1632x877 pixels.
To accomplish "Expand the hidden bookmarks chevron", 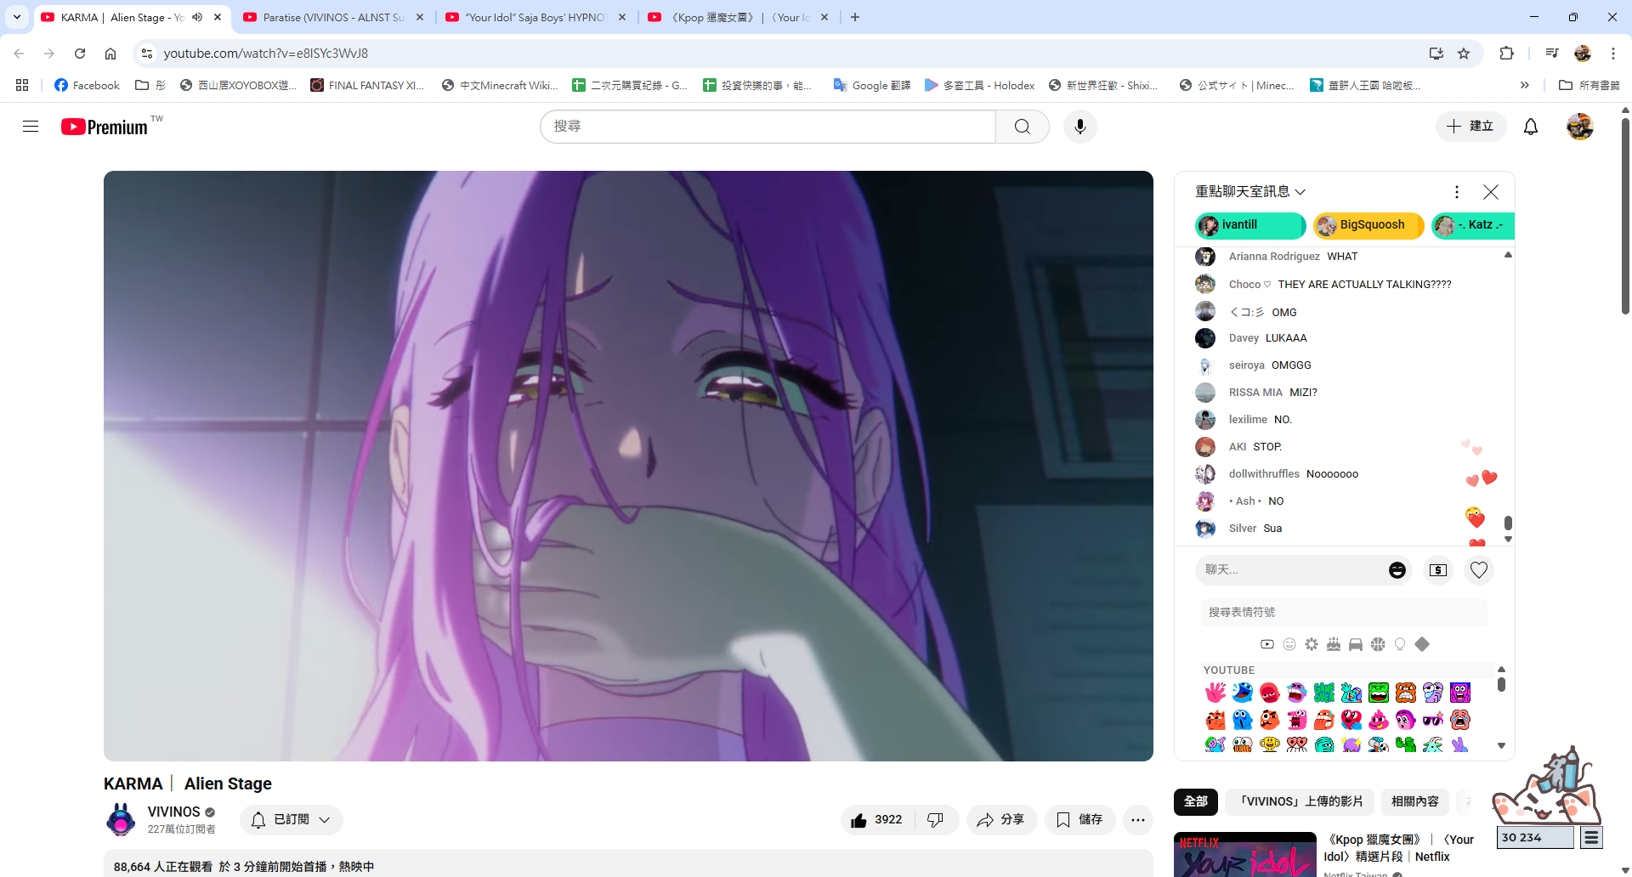I will pyautogui.click(x=1525, y=85).
